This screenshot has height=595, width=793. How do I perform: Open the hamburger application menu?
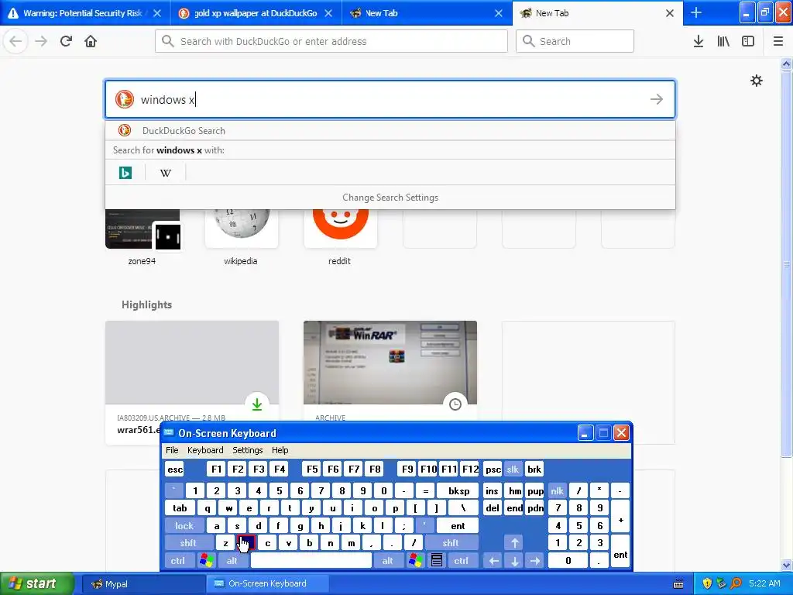pyautogui.click(x=778, y=41)
